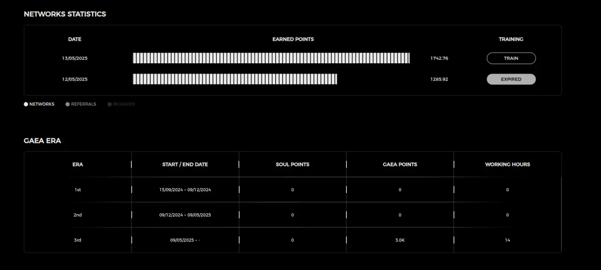The height and width of the screenshot is (270, 601).
Task: Select the REWARDS radio option
Action: coord(121,104)
